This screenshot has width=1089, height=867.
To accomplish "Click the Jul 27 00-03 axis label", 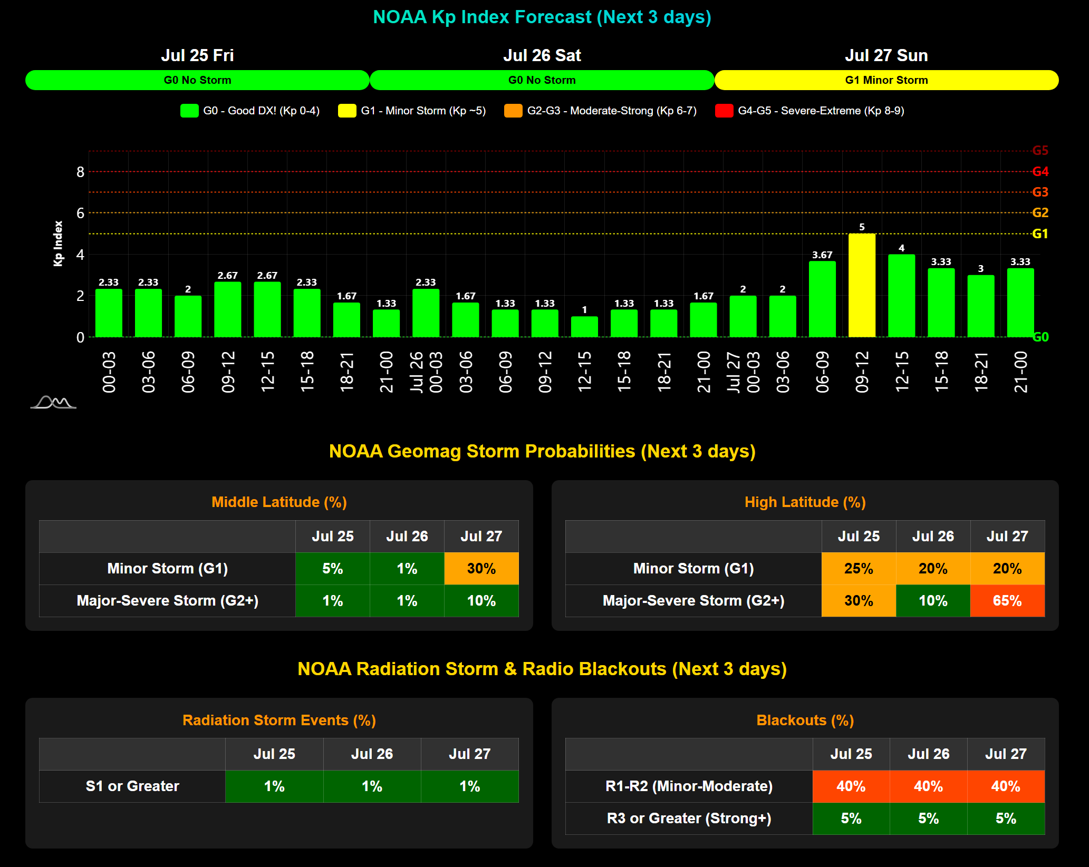I will point(744,372).
